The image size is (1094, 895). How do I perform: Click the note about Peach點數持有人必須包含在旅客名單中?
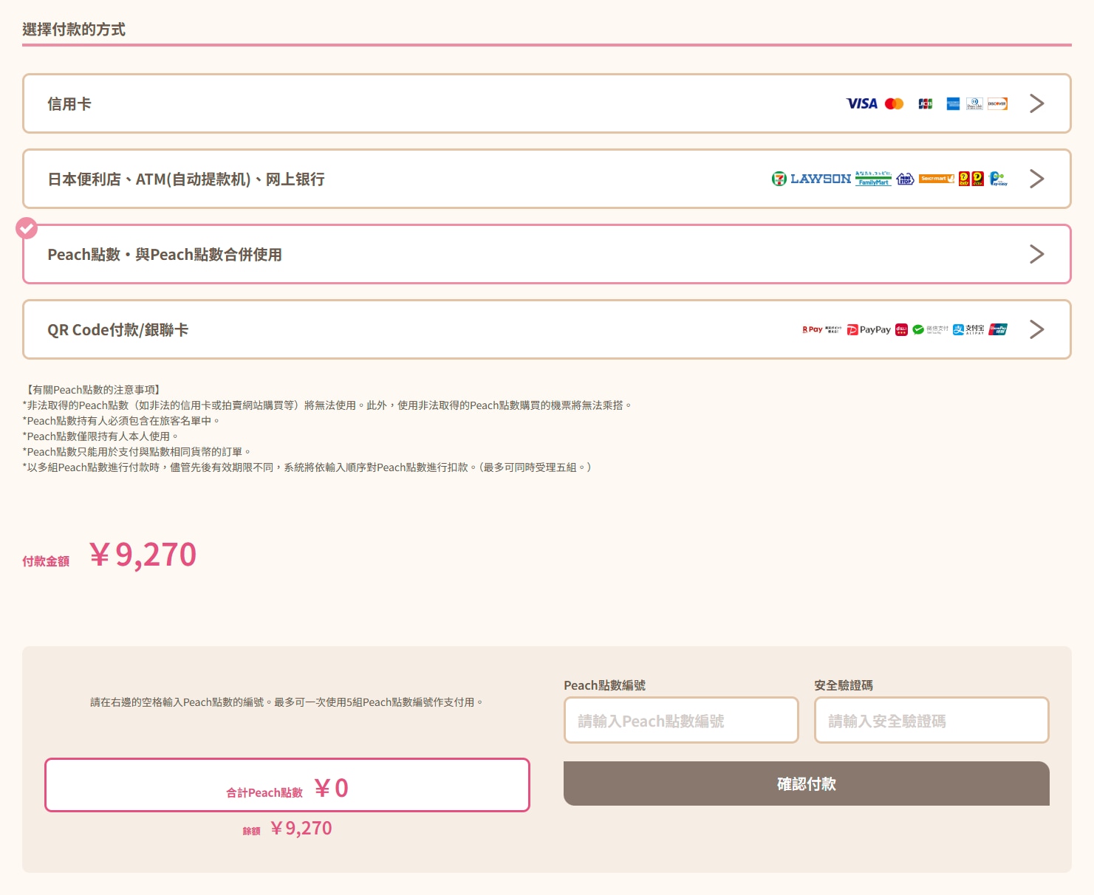click(x=121, y=420)
